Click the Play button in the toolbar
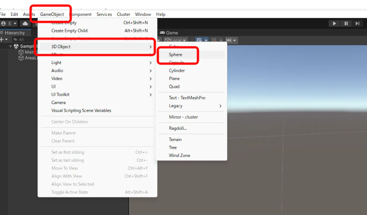Viewport: 367px width, 215px height. click(x=334, y=23)
